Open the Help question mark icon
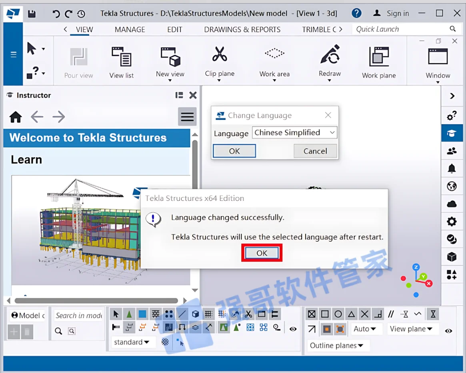 pos(356,13)
